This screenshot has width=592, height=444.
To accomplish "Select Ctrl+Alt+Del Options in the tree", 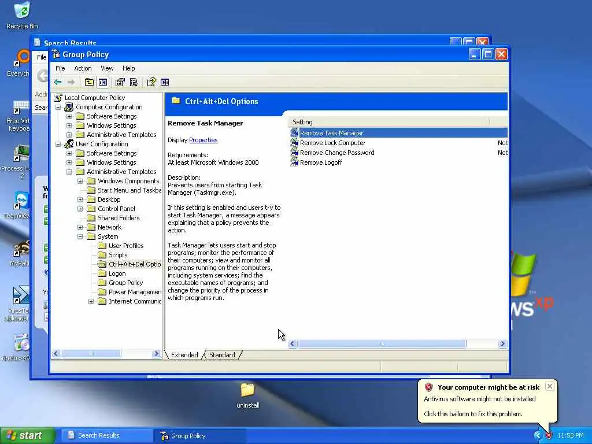I will (134, 264).
